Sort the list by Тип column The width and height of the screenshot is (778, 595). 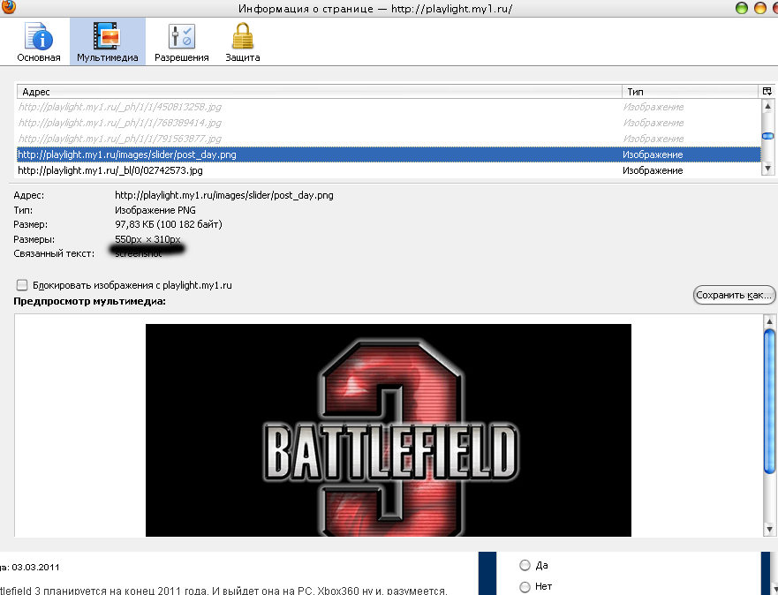[x=691, y=92]
